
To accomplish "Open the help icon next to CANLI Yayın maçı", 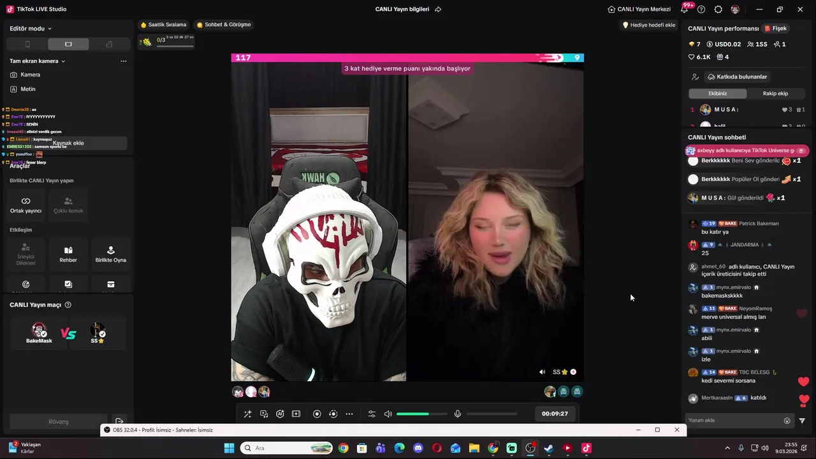I will (x=68, y=305).
